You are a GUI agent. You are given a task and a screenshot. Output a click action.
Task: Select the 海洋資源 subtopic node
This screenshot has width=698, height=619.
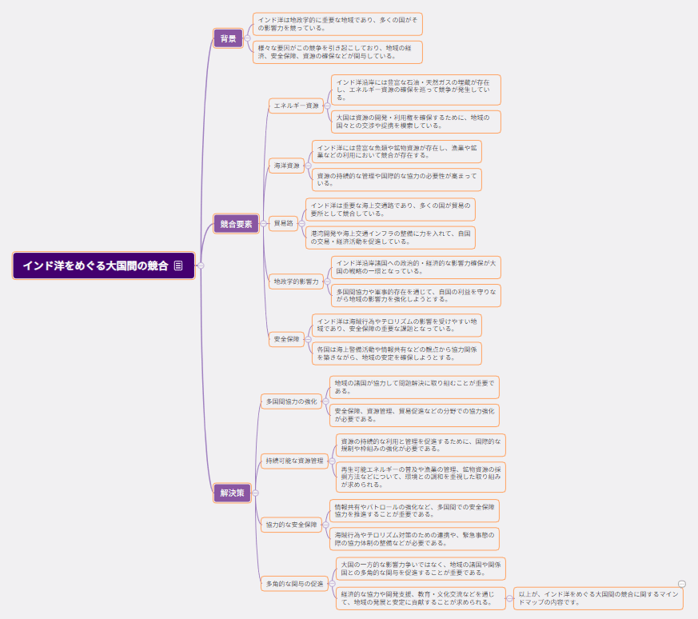[285, 166]
